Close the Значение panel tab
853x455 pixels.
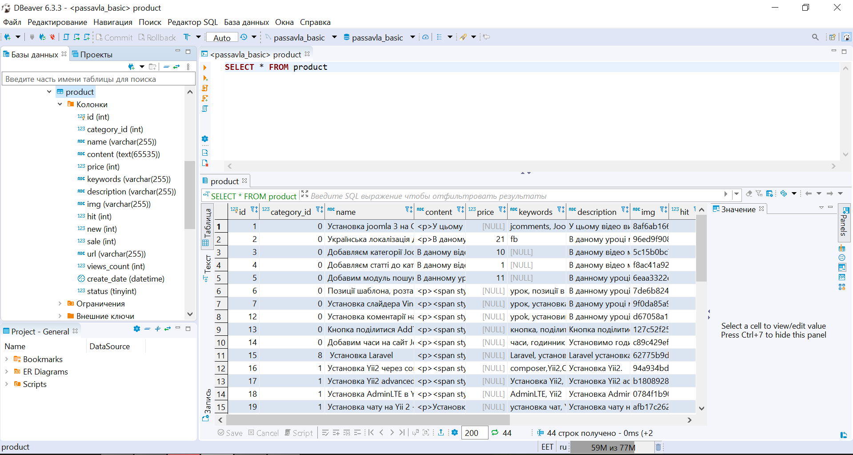761,209
